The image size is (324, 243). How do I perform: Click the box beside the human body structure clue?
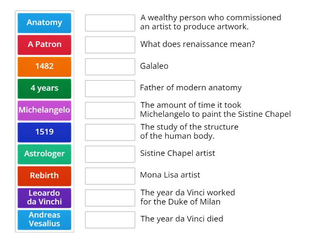pos(110,132)
